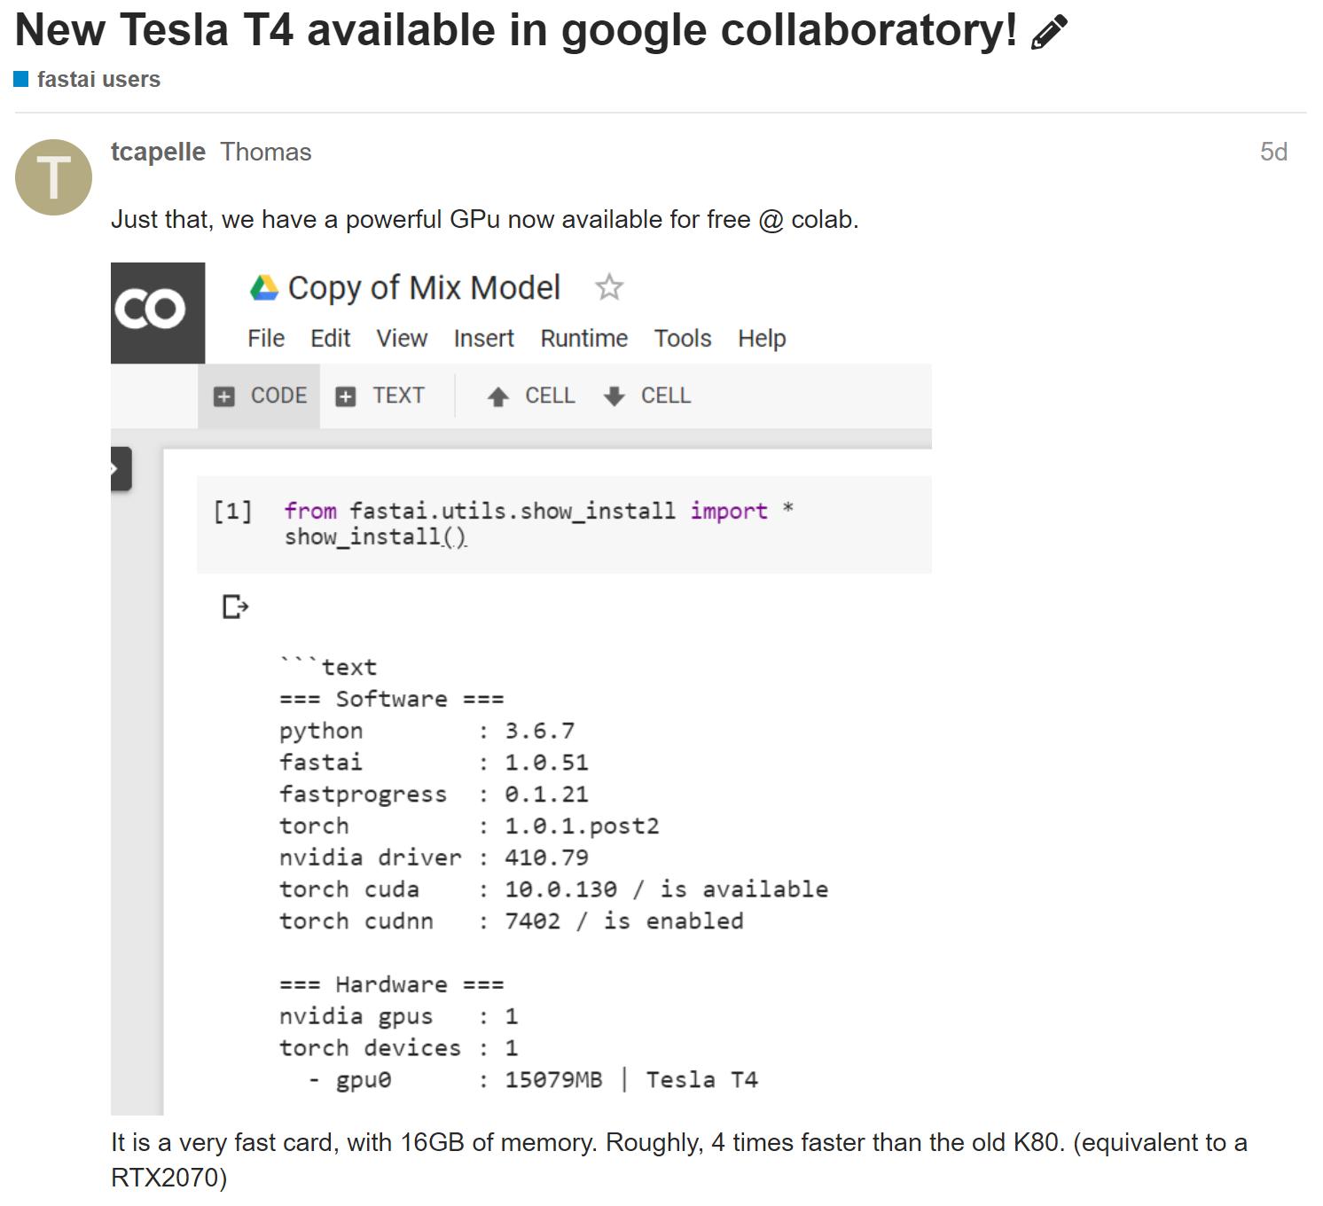The width and height of the screenshot is (1323, 1206).
Task: Click the sentence mentioning 16GB of memory
Action: pos(679,1160)
